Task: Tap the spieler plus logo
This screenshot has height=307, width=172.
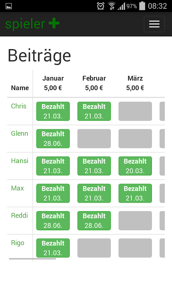Action: click(32, 24)
